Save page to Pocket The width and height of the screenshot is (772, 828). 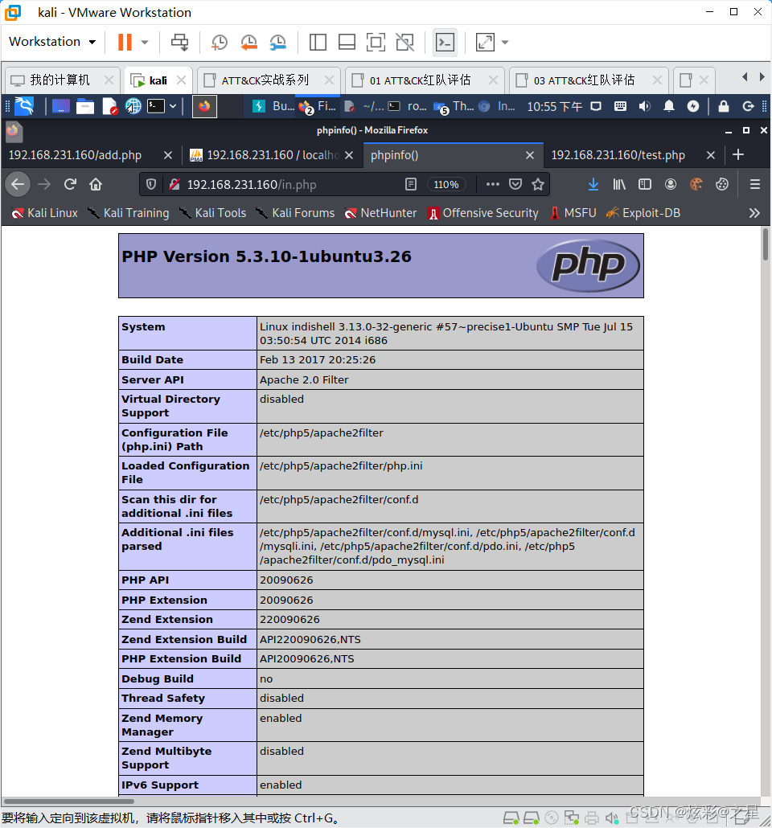click(x=515, y=184)
